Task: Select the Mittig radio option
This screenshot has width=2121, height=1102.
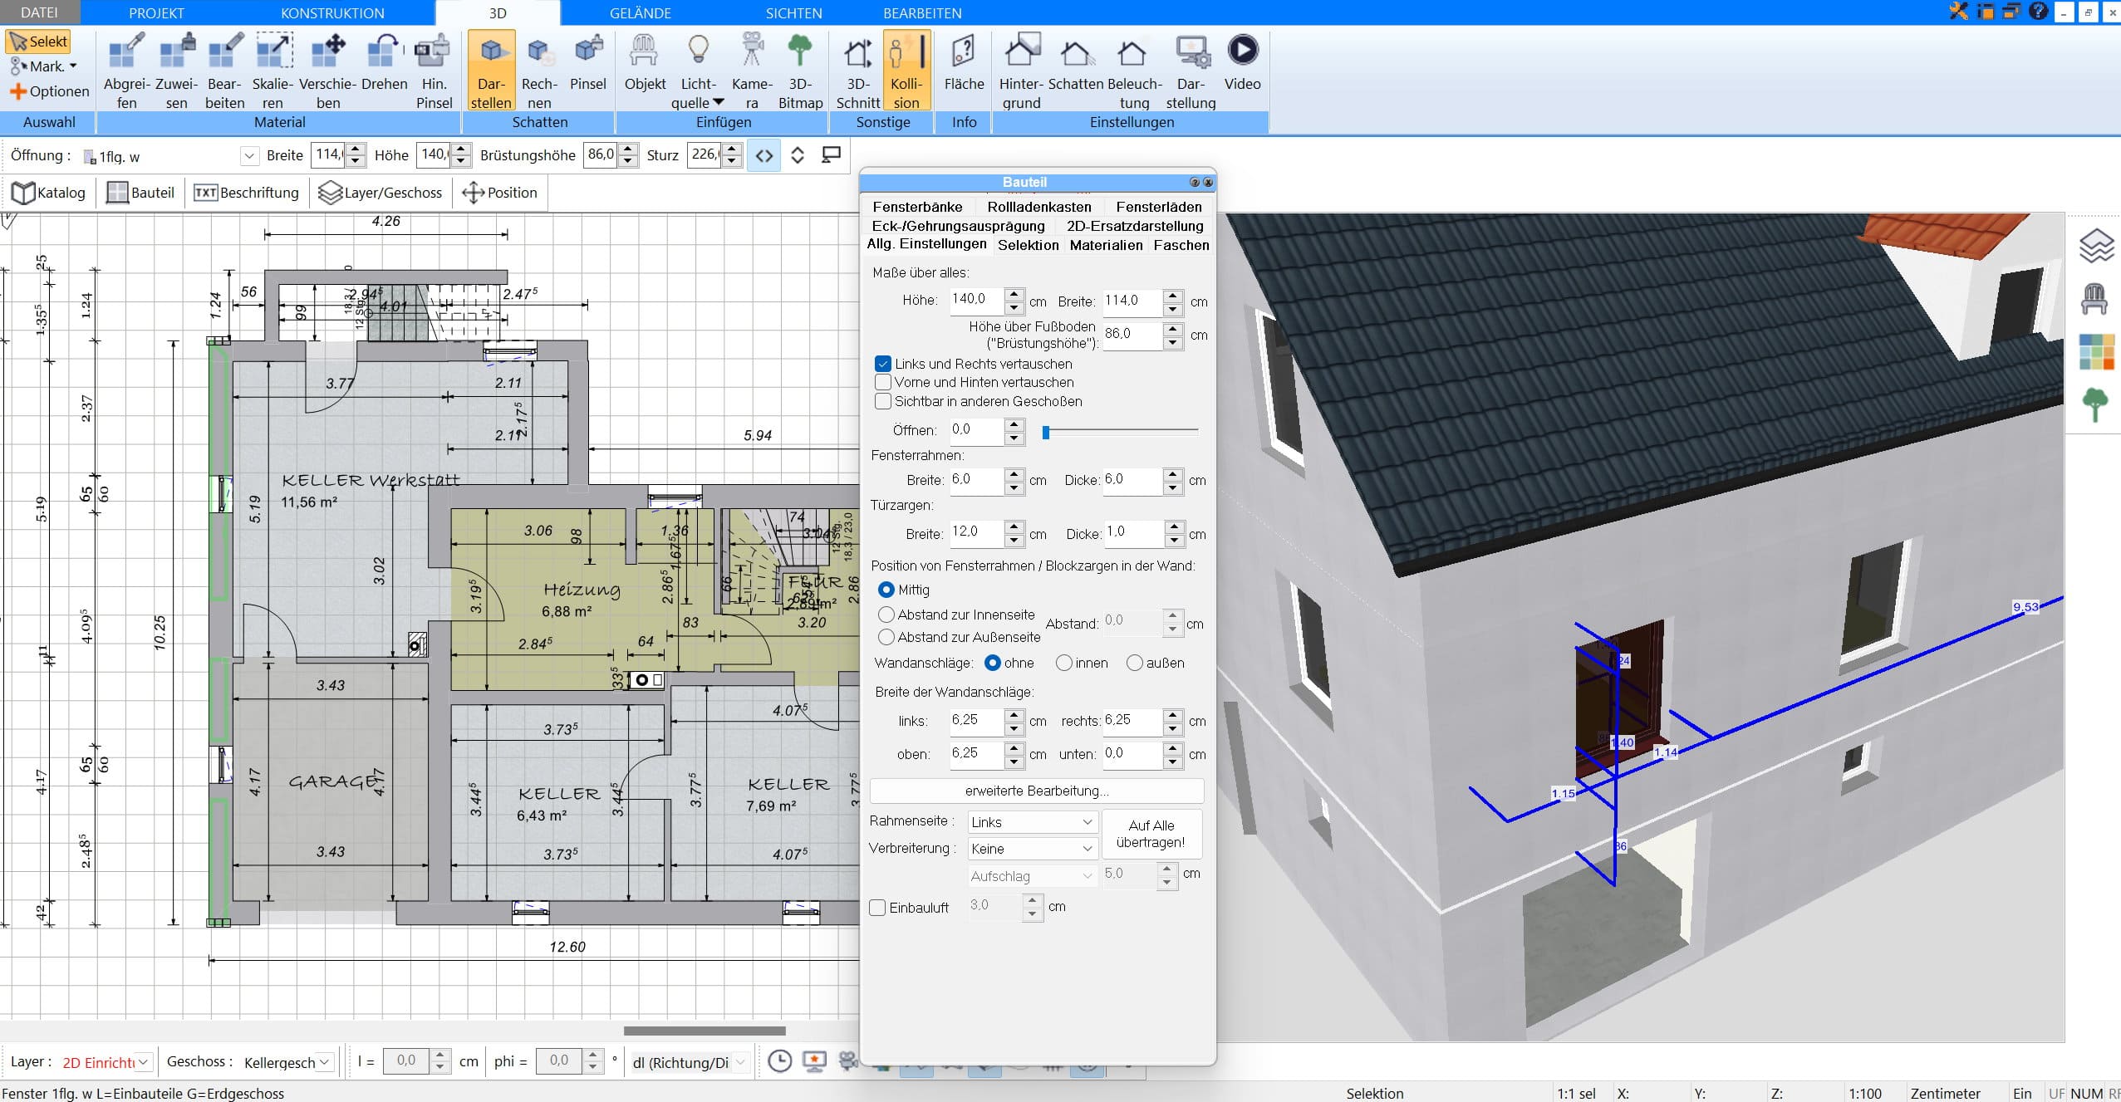Action: 886,590
